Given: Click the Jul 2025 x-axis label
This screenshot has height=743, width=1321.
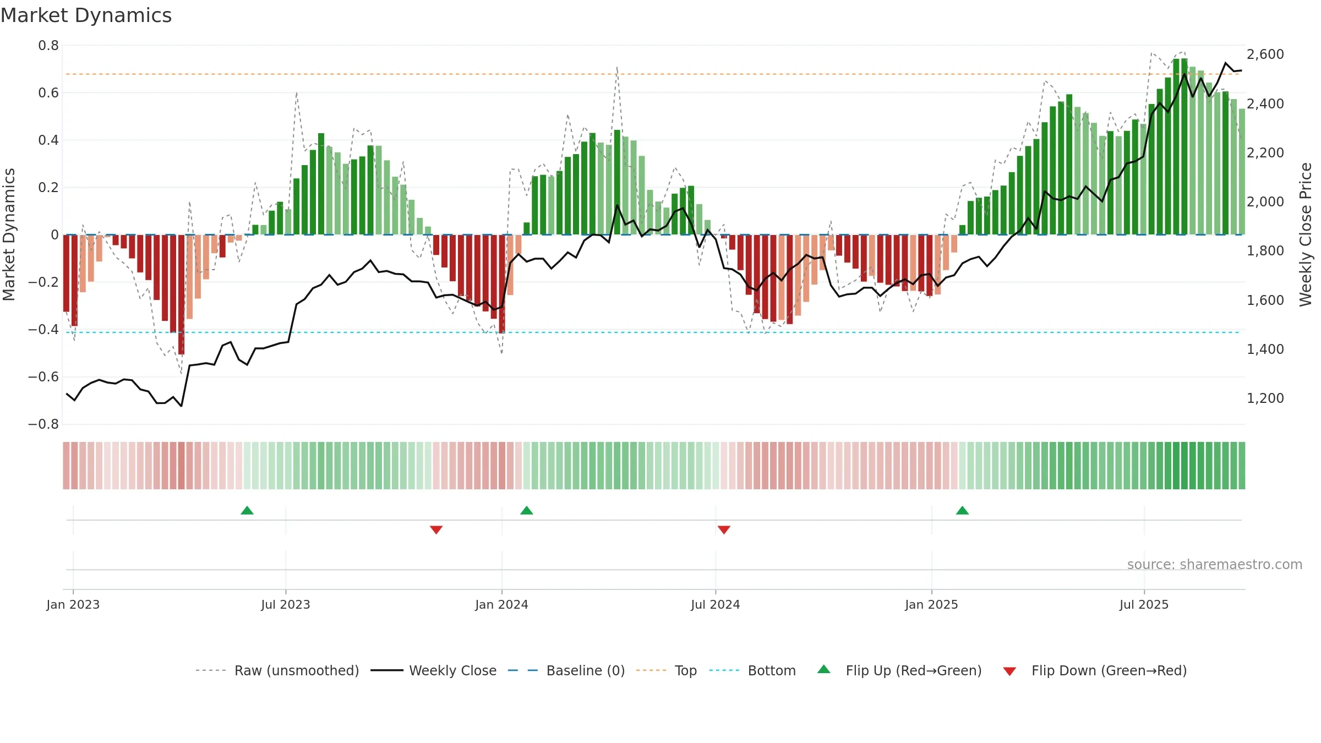Looking at the screenshot, I should 1144,604.
